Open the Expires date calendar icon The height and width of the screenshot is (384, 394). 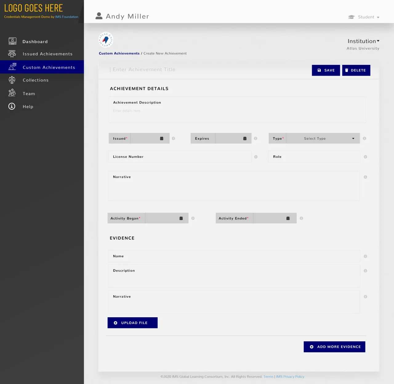(245, 138)
